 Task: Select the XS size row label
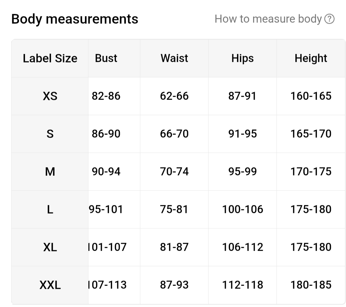coord(50,96)
